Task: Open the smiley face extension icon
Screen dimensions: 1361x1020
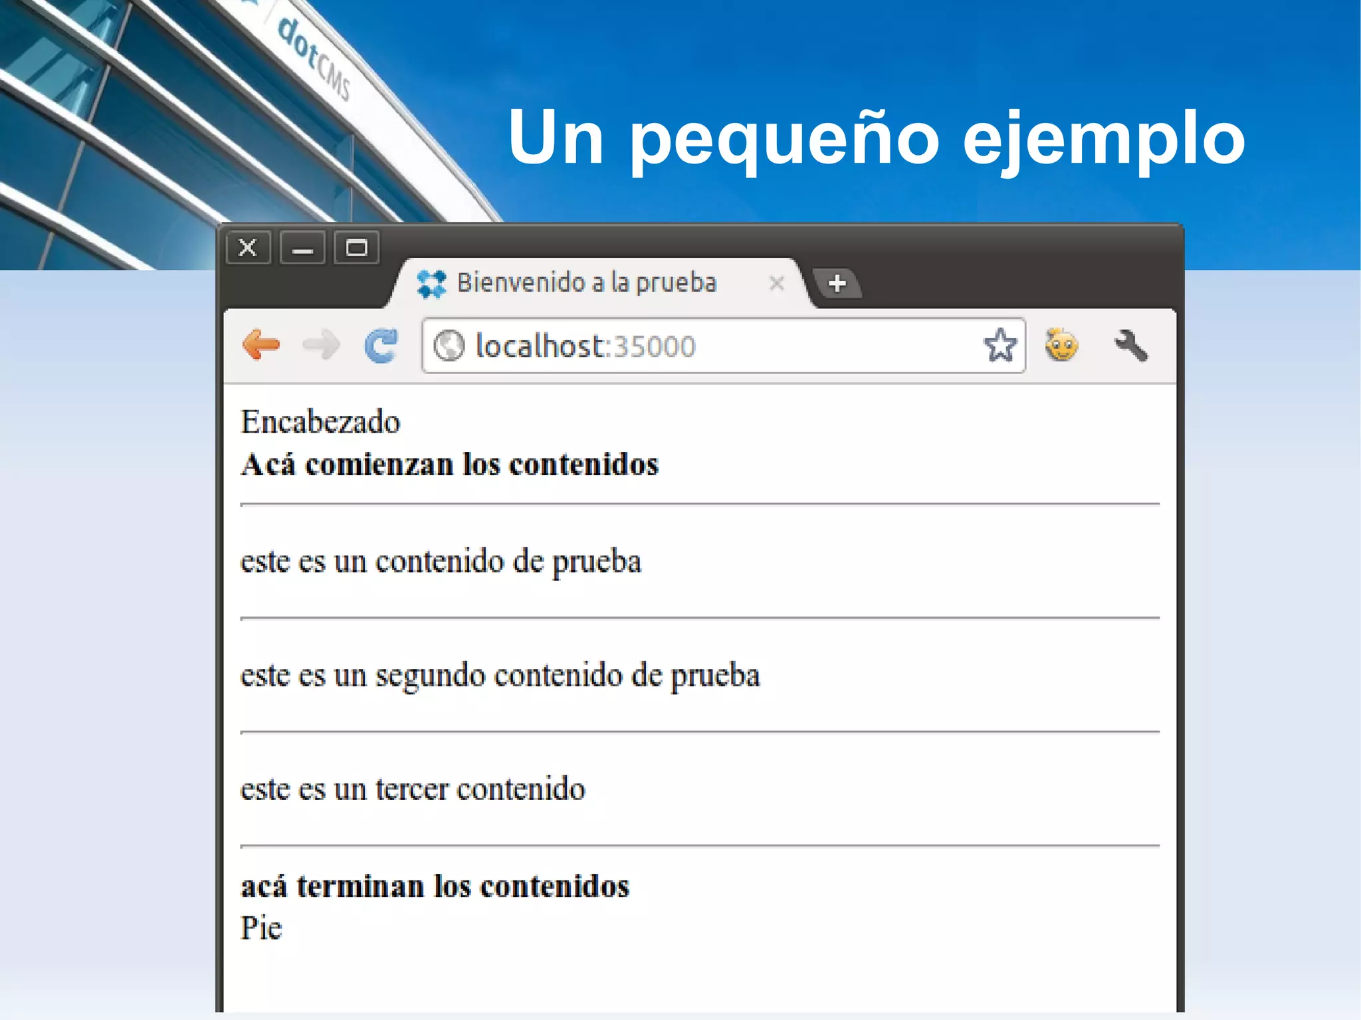Action: [1061, 345]
